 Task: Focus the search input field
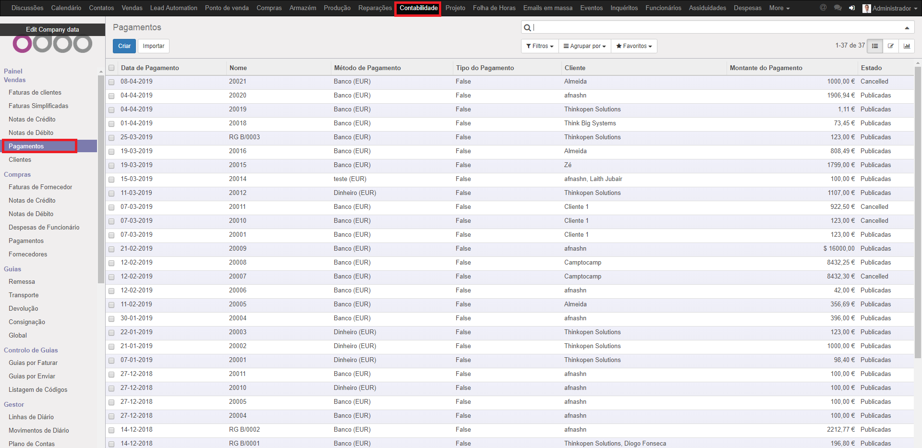[x=718, y=27]
